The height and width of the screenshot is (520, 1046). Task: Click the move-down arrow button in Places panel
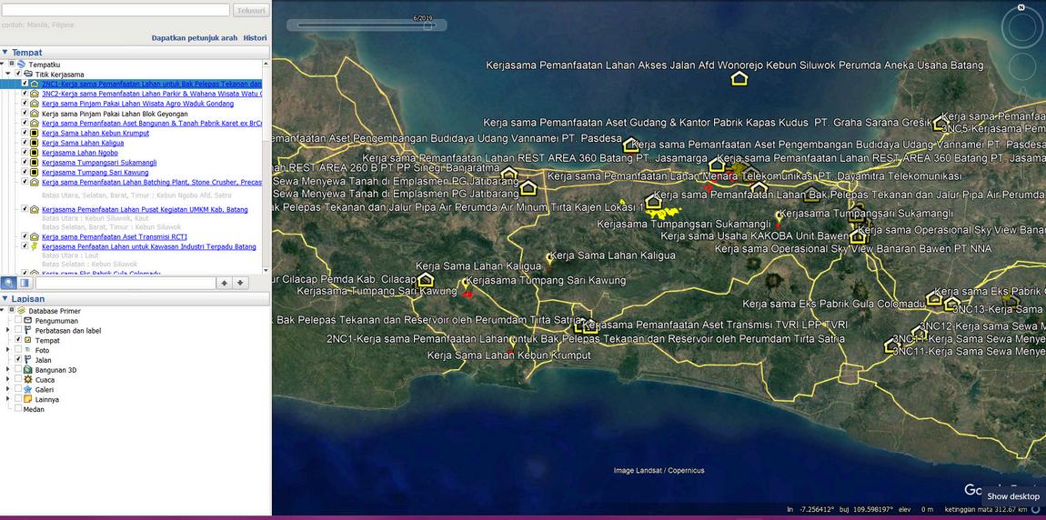240,283
